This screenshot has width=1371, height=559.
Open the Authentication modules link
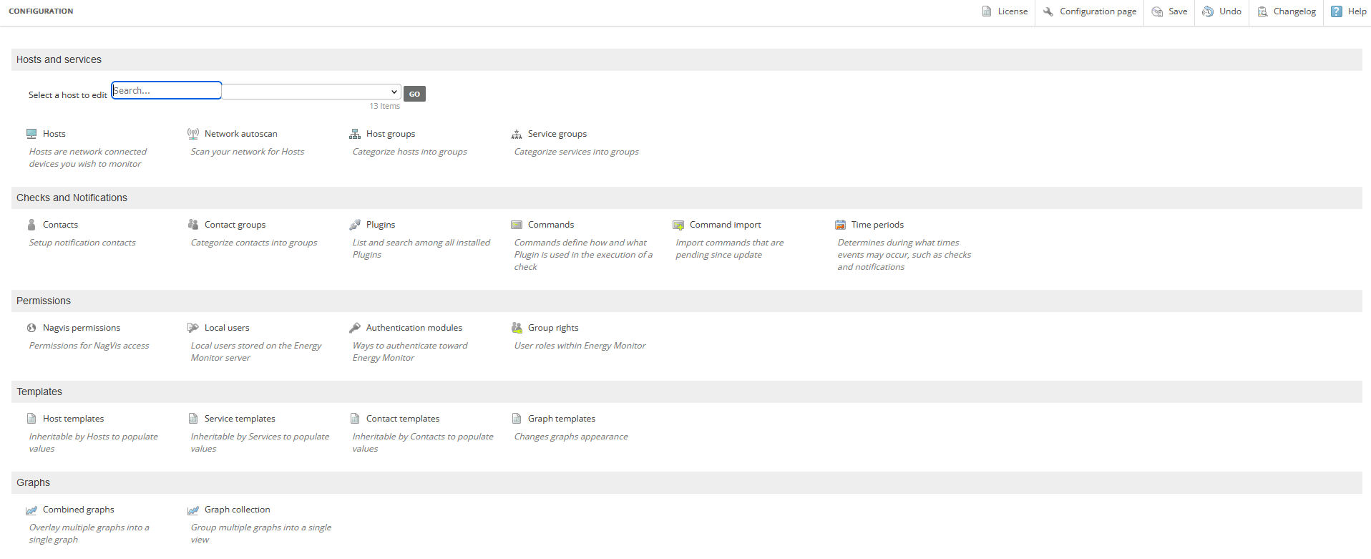(x=414, y=328)
